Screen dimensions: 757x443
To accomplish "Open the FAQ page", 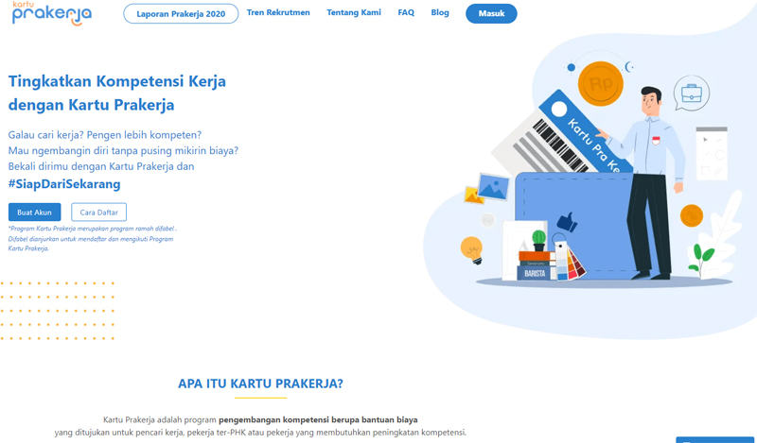I will (x=406, y=12).
